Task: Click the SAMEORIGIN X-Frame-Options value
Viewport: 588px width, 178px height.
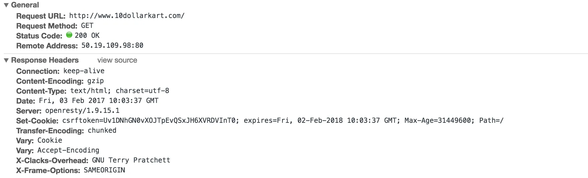Action: pyautogui.click(x=104, y=170)
